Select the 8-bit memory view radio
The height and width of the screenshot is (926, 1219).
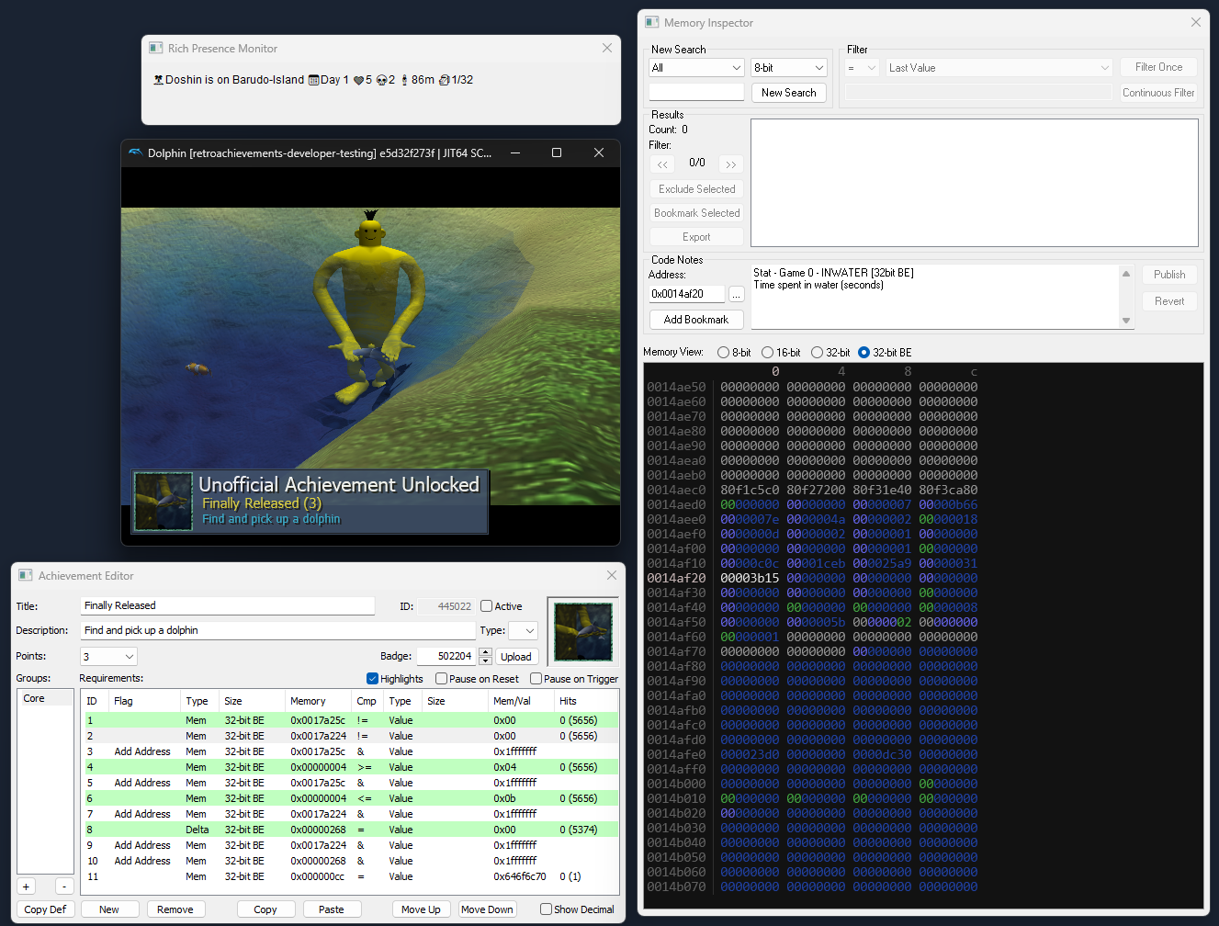coord(723,353)
